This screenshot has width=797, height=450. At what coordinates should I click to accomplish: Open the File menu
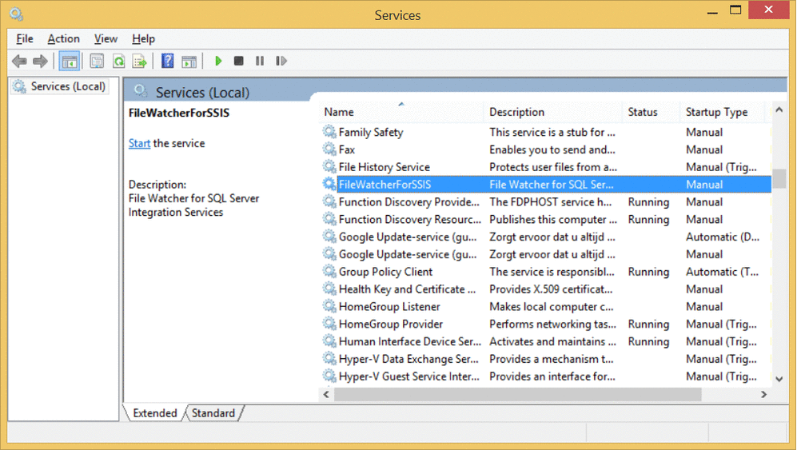(25, 38)
